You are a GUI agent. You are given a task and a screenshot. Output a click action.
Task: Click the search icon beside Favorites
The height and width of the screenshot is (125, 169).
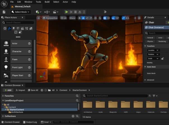(77, 96)
